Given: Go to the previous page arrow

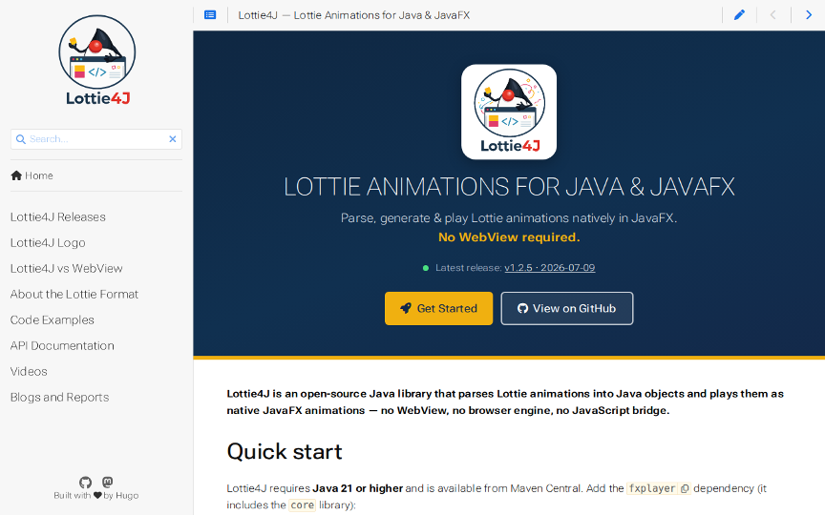Looking at the screenshot, I should point(772,14).
